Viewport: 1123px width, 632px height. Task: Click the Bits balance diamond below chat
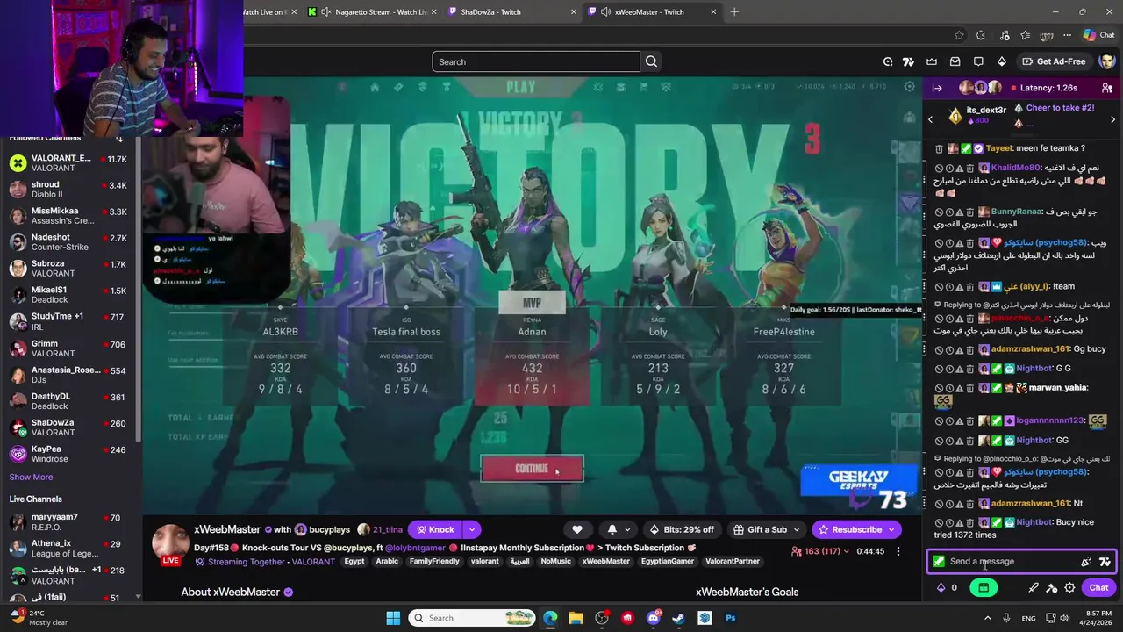[x=941, y=588]
